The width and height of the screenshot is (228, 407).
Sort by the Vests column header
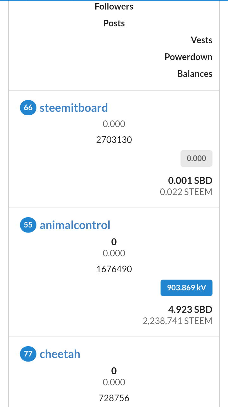(x=201, y=40)
